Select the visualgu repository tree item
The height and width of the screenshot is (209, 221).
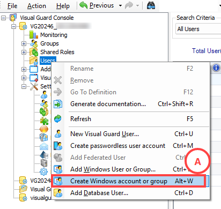pyautogui.click(x=41, y=198)
